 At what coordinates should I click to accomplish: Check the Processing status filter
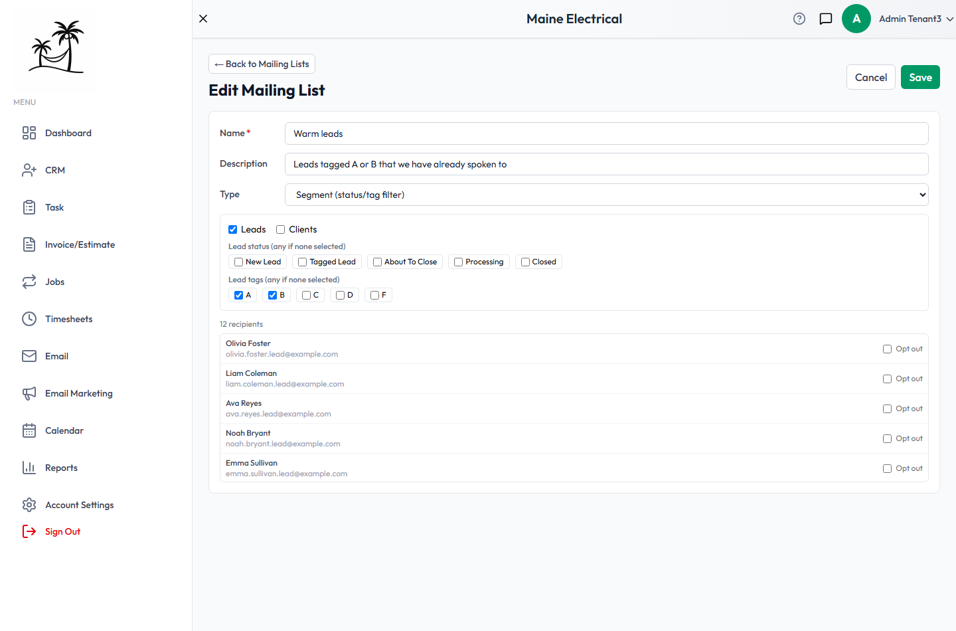[458, 262]
